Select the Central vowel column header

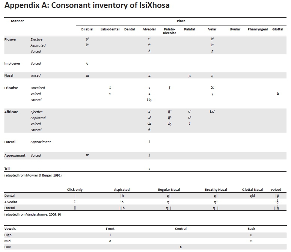(x=181, y=229)
